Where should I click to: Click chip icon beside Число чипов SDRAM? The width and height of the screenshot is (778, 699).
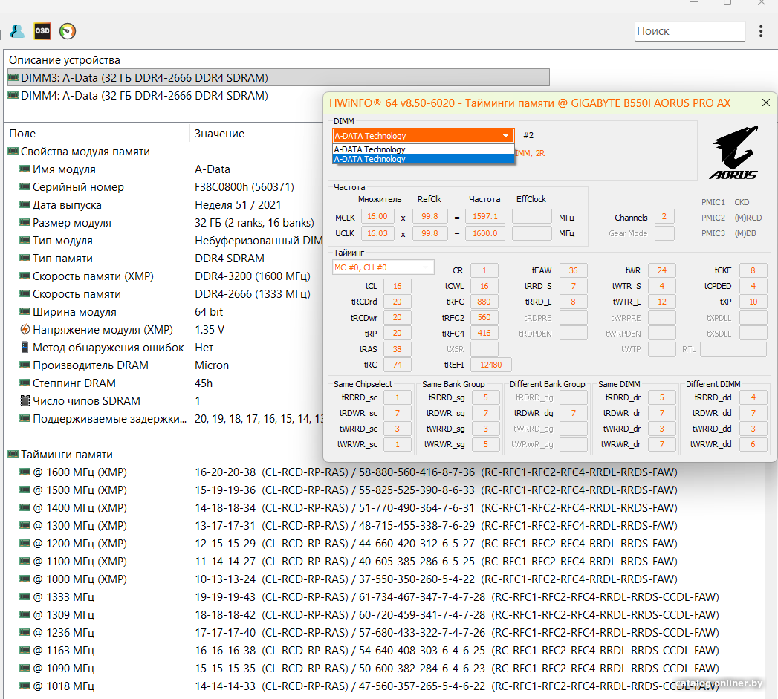point(25,400)
